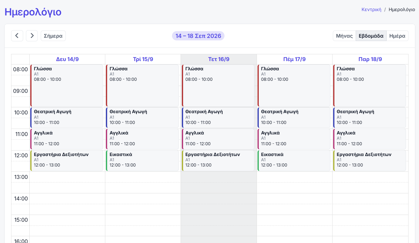The width and height of the screenshot is (419, 243).
Task: Advance to next week with right chevron
Action: [x=32, y=36]
